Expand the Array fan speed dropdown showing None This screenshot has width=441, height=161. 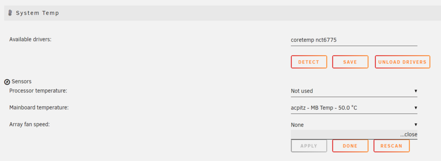(354, 125)
